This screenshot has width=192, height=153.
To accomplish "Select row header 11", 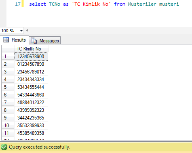I will 8,133.
